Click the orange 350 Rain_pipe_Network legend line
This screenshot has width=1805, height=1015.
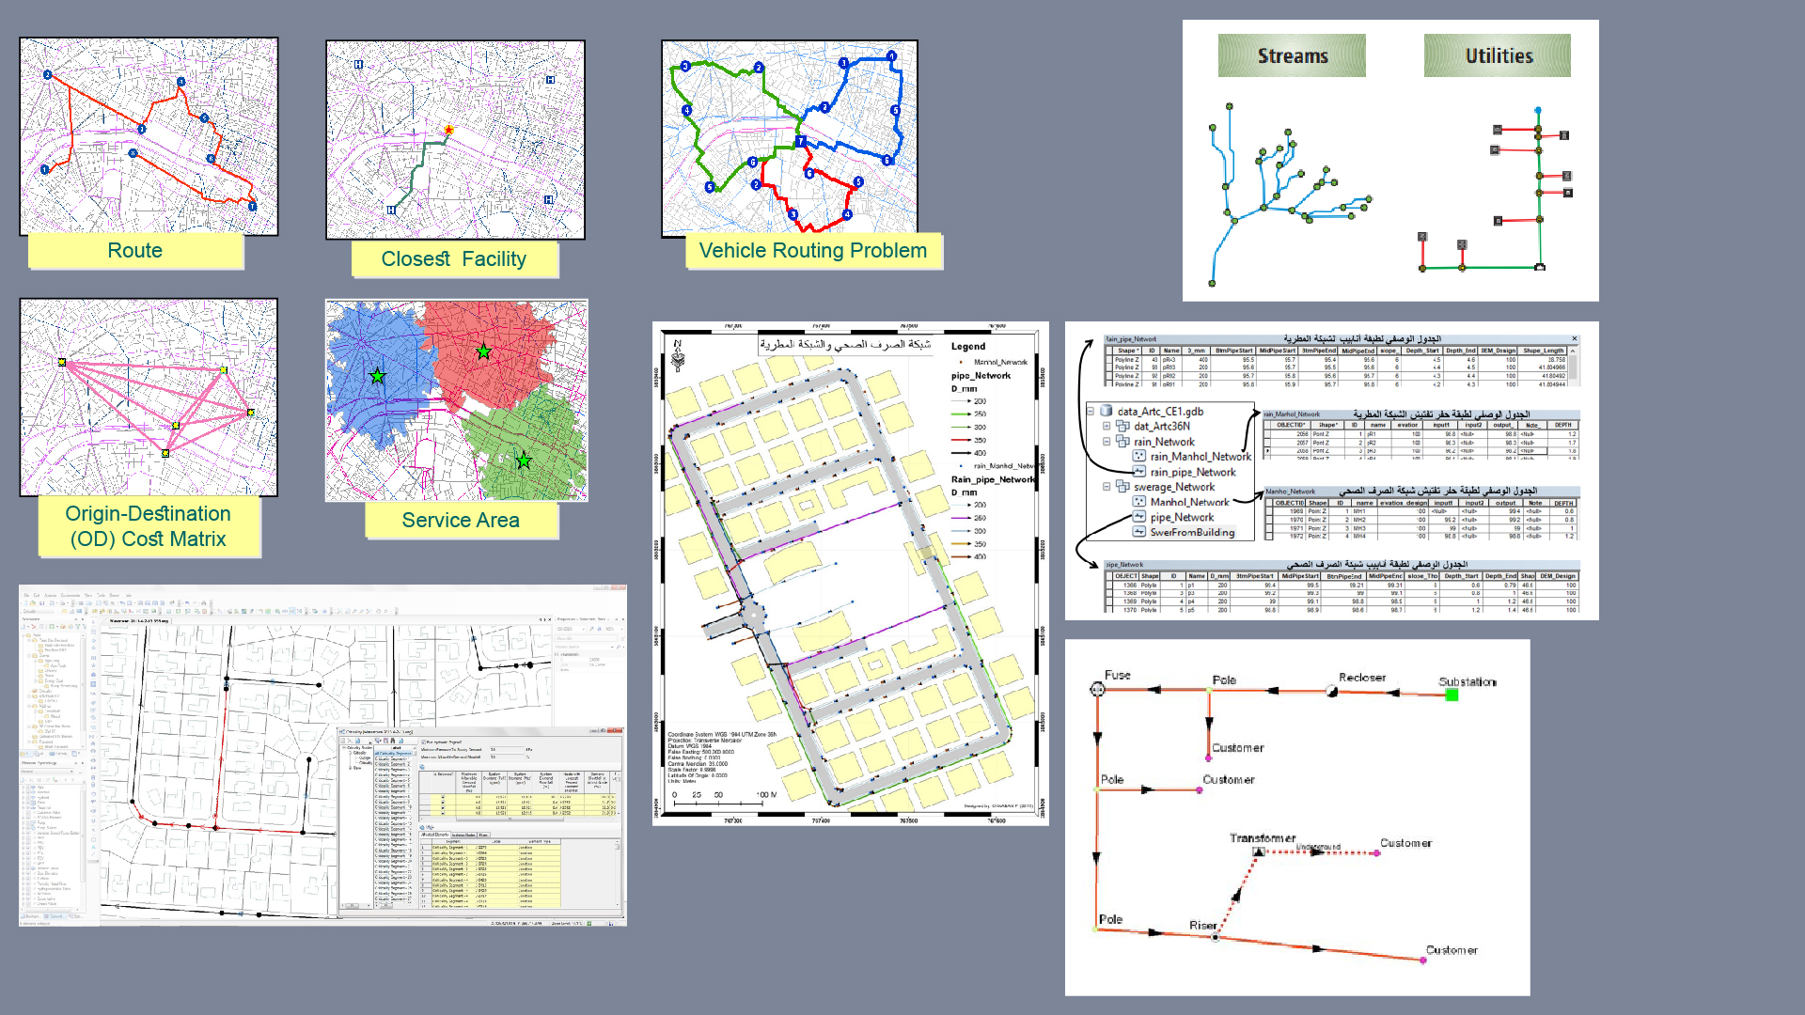961,544
